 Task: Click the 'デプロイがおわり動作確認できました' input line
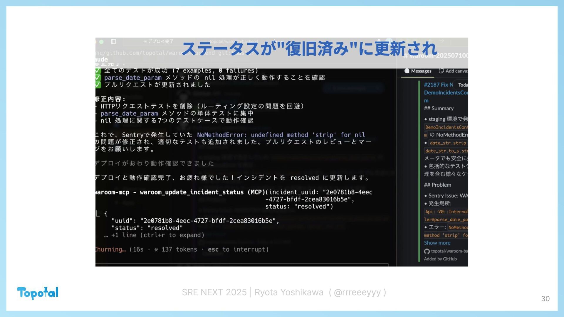(155, 163)
